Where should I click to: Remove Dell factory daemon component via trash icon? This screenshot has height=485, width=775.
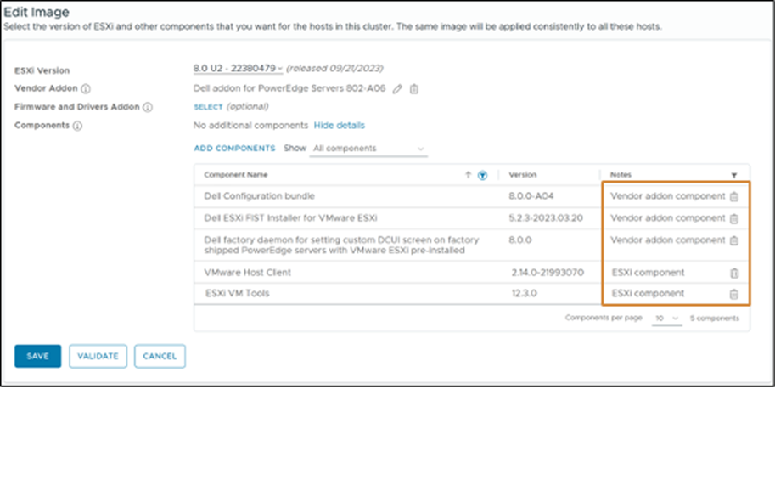pos(734,240)
